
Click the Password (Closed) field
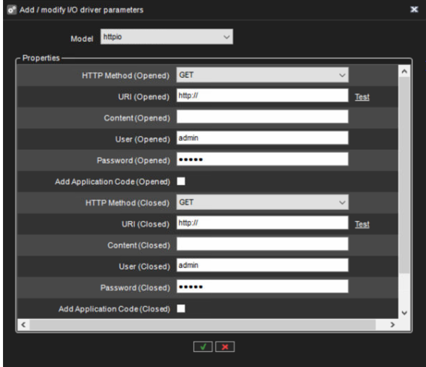pos(262,287)
